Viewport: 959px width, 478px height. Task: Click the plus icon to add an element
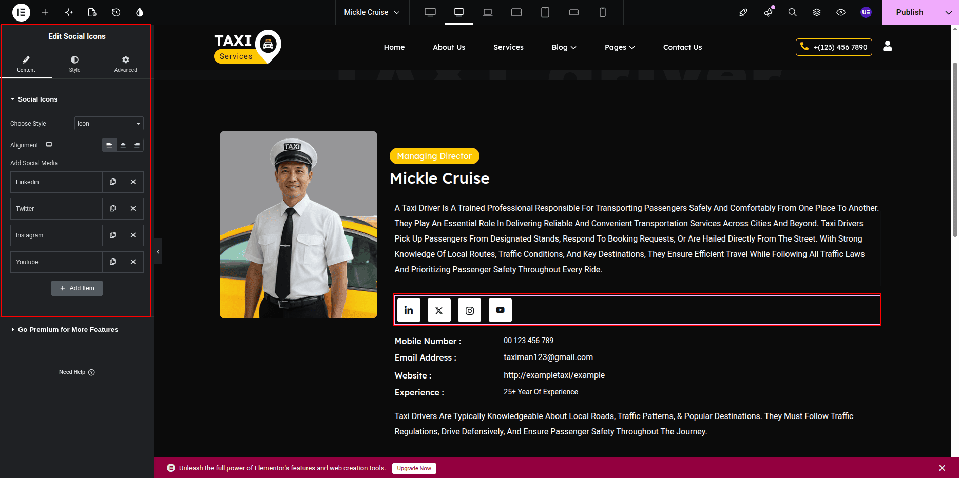click(45, 12)
